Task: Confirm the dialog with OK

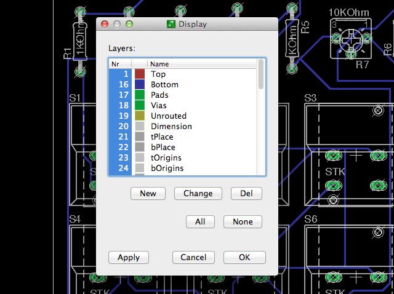Action: pyautogui.click(x=244, y=258)
